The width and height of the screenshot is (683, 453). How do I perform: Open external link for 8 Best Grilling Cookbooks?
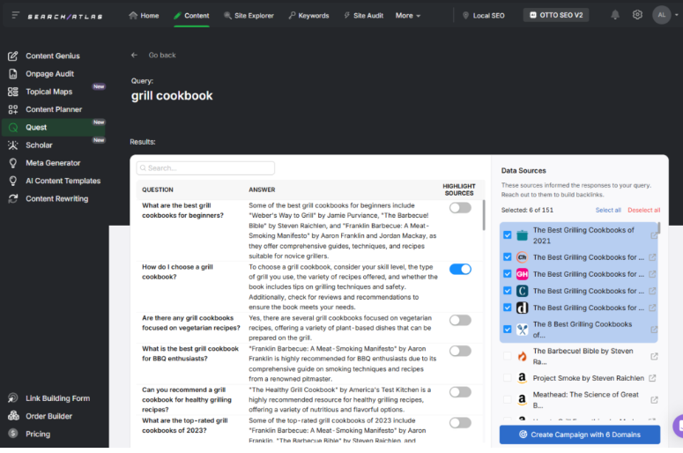[654, 330]
